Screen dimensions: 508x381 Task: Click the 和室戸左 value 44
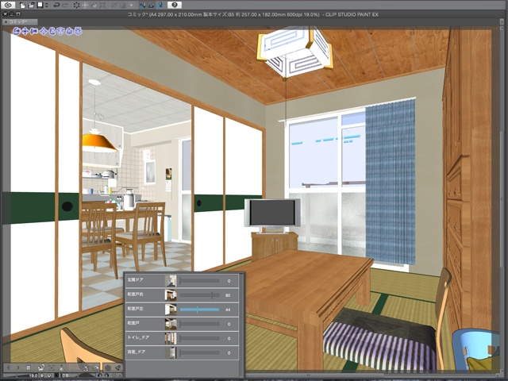coord(228,310)
